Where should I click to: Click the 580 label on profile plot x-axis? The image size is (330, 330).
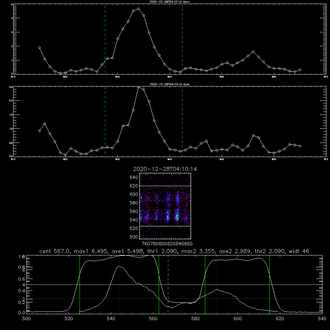pyautogui.click(x=195, y=319)
